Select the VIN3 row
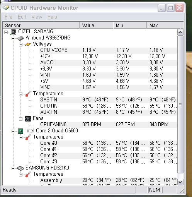This screenshot has width=192, height=197. click(108, 87)
